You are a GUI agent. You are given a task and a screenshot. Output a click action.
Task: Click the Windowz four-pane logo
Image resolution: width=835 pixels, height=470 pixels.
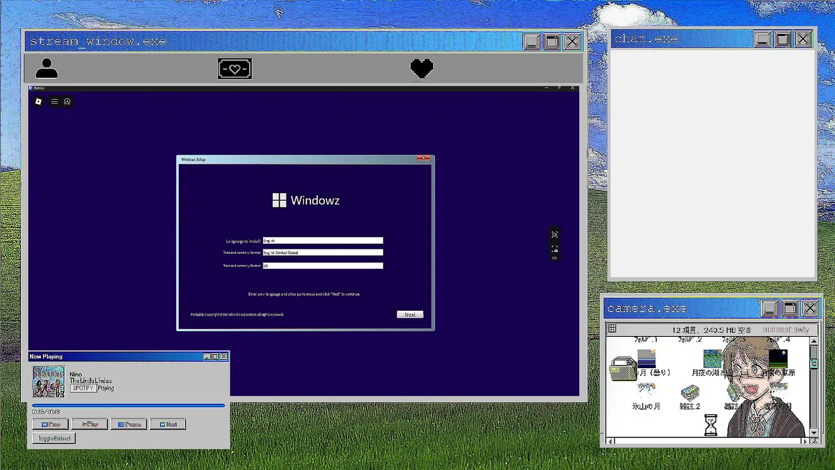tap(279, 200)
